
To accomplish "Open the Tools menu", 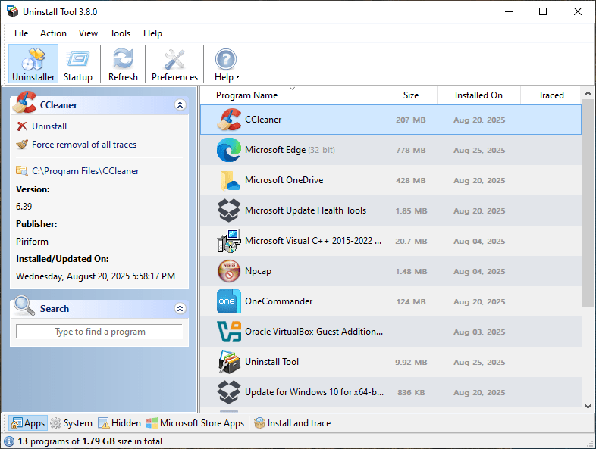I will pyautogui.click(x=120, y=33).
